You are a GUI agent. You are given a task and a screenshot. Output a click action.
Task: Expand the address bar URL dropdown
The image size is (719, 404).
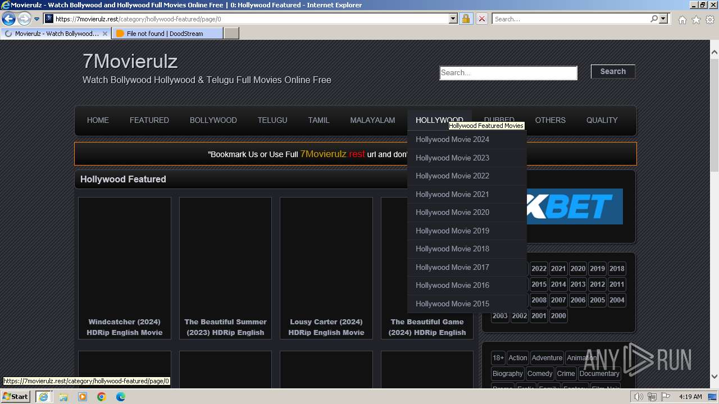coord(453,19)
